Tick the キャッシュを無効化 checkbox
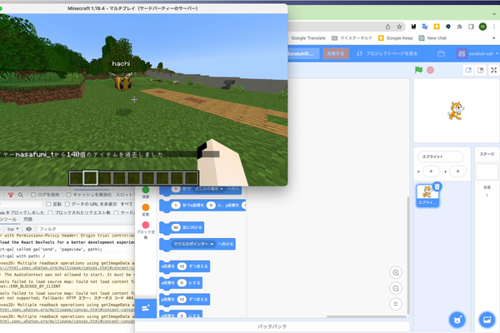Viewport: 500px width, 333px height. coord(68,195)
